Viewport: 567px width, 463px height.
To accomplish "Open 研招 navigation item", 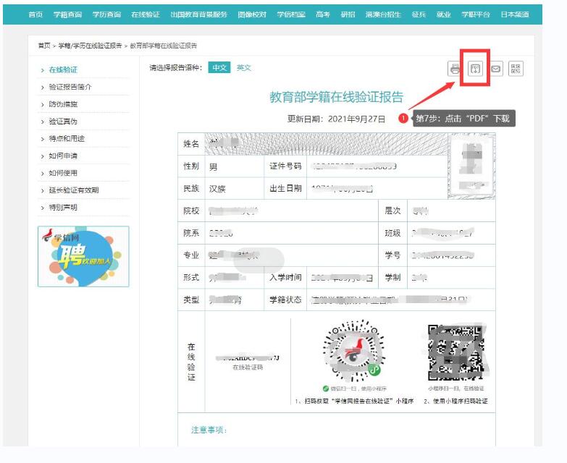I will 348,14.
